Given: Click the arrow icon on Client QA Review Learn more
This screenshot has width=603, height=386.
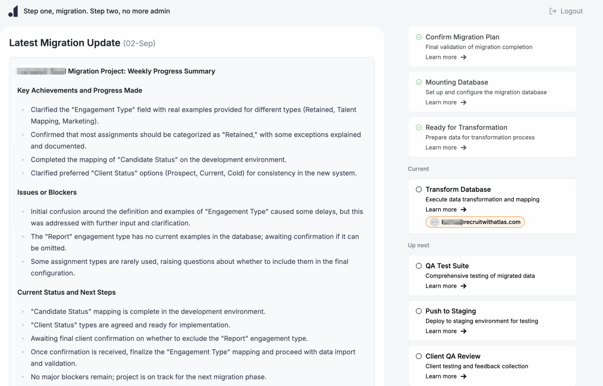Looking at the screenshot, I should (464, 376).
